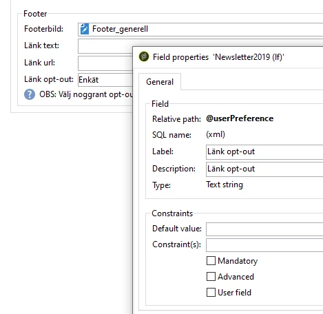Click the Field properties dialog app icon
323x314 pixels.
tap(144, 56)
